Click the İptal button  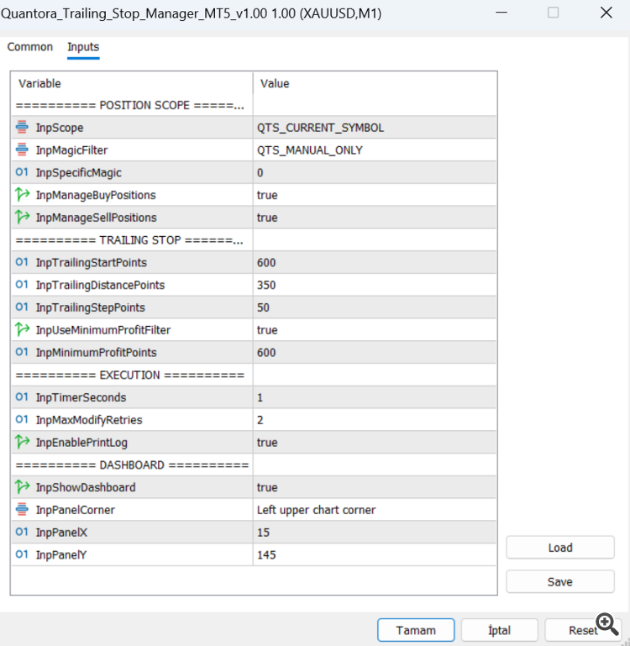(500, 630)
